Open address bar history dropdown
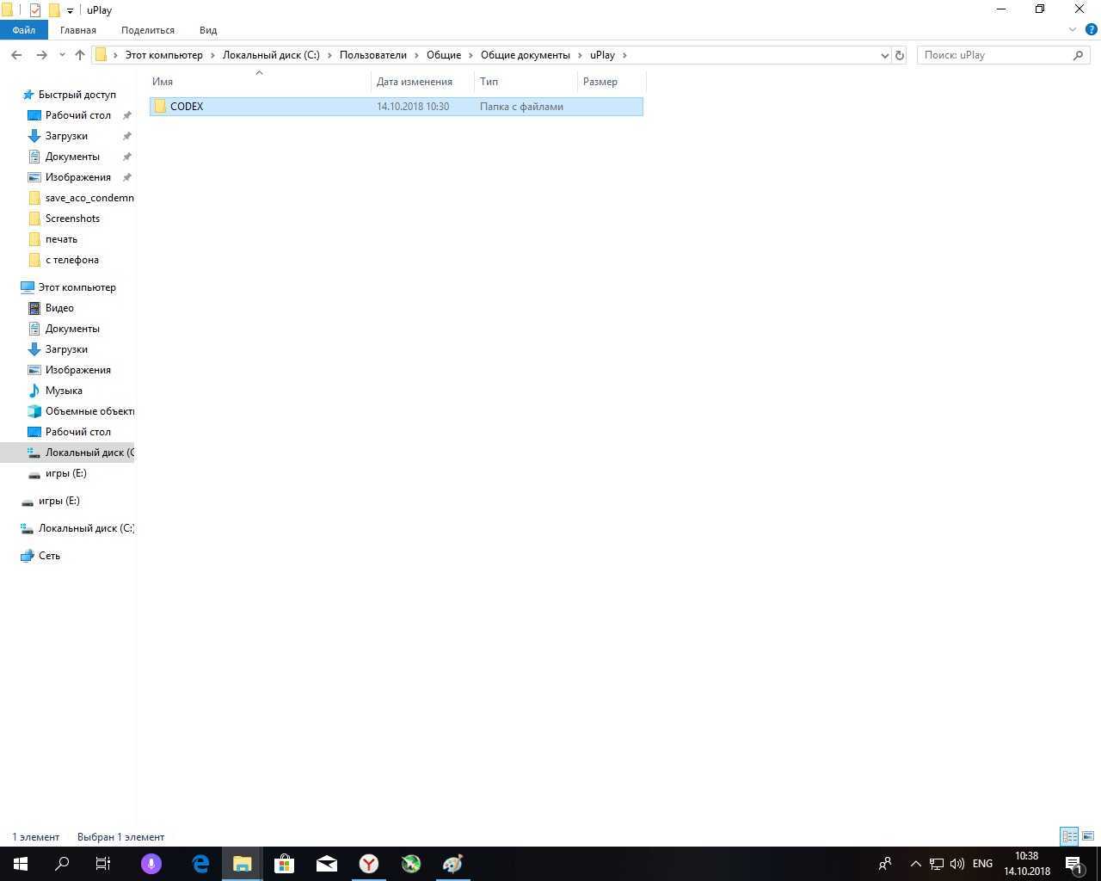Screen dimensions: 1101x881 tap(884, 55)
